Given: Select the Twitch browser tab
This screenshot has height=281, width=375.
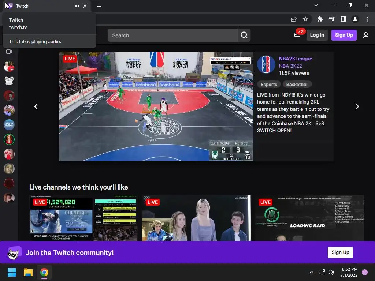Looking at the screenshot, I should click(x=47, y=6).
